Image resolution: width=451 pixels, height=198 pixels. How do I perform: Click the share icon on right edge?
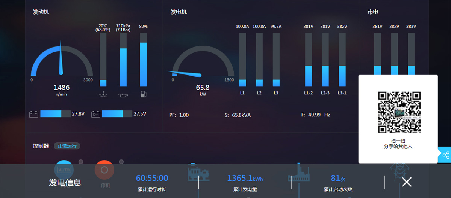point(445,155)
